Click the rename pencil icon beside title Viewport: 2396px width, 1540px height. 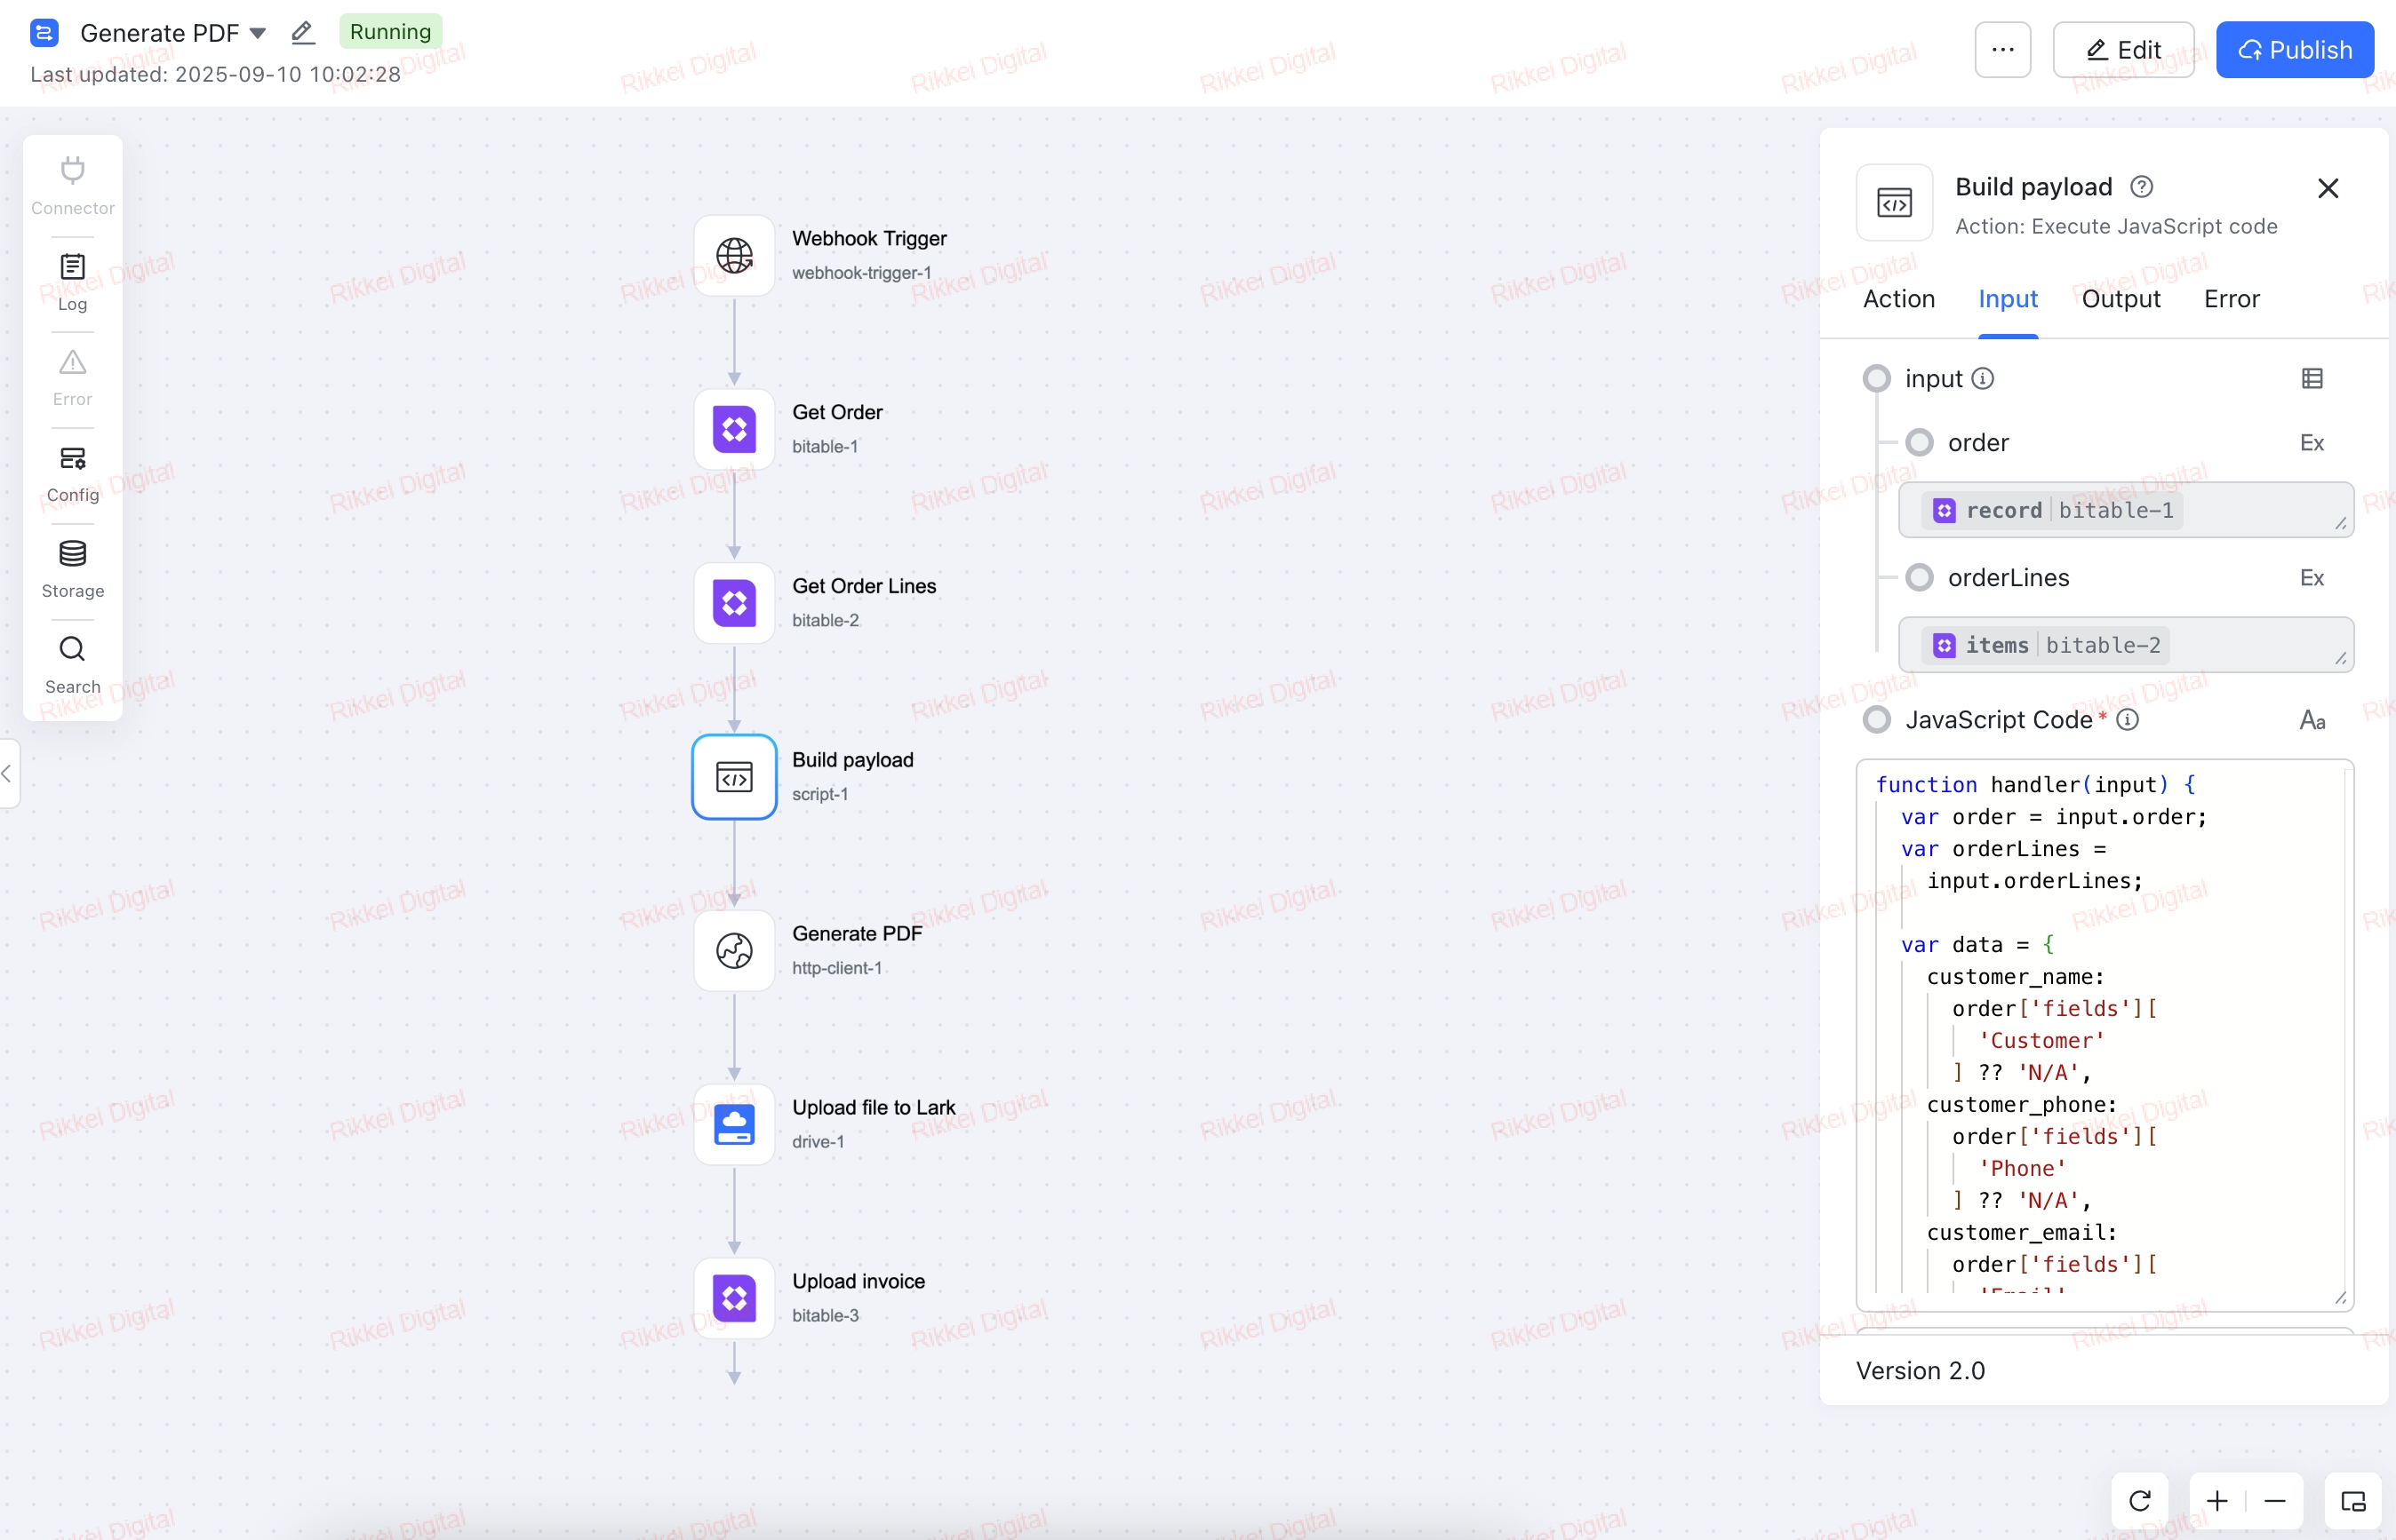[x=302, y=33]
